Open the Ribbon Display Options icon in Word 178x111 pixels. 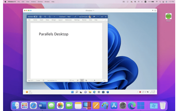(94, 17)
